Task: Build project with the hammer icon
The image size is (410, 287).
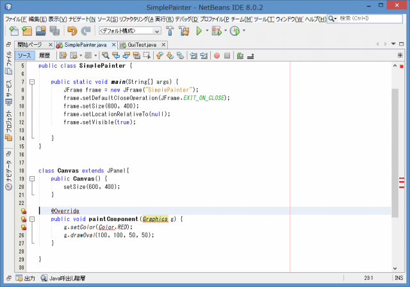Action: 170,31
